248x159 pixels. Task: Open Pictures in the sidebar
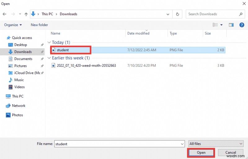(20, 66)
